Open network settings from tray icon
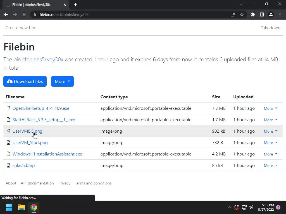The image size is (286, 214). pyautogui.click(x=244, y=207)
